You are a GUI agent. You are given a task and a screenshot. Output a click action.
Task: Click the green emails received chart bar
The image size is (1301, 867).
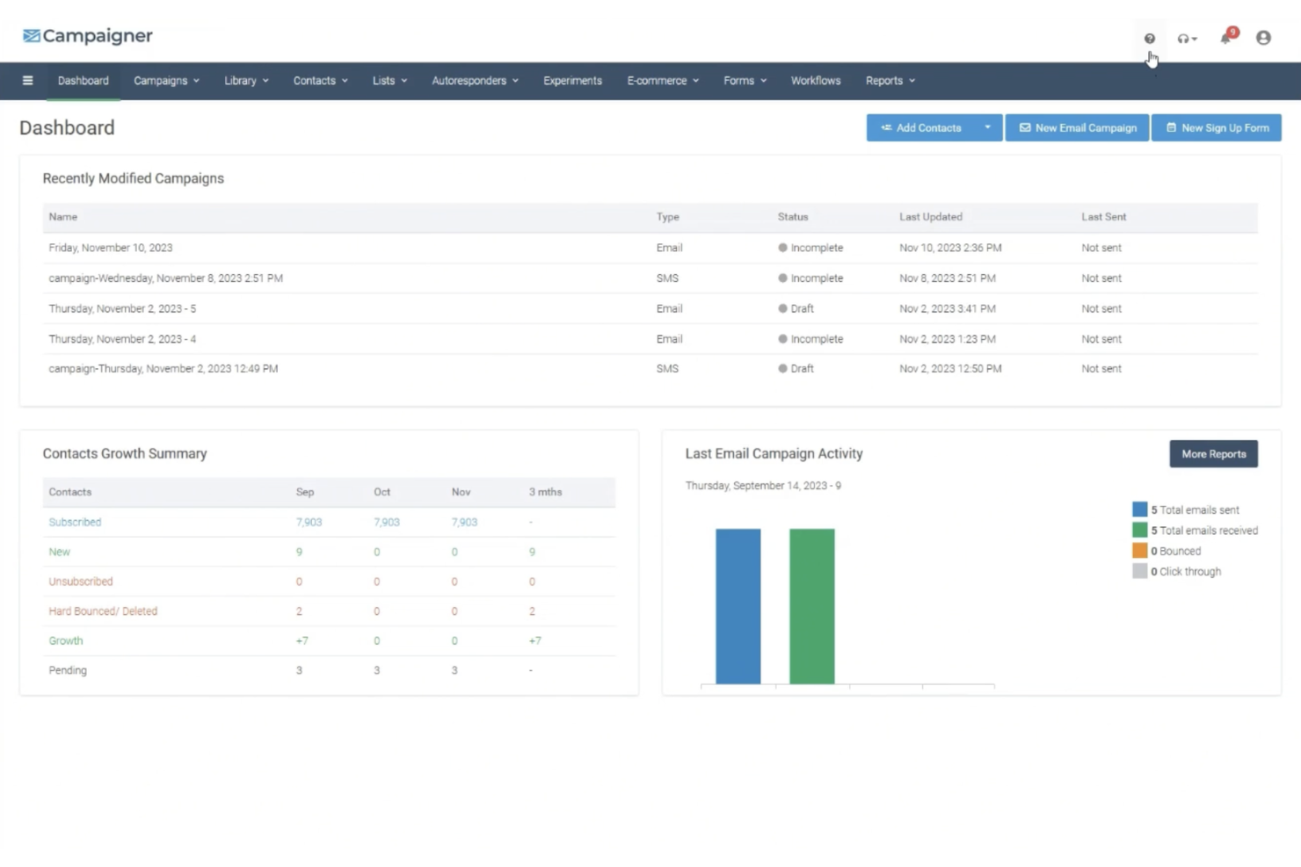(x=811, y=606)
